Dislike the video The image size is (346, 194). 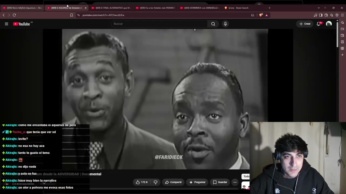tap(156, 182)
